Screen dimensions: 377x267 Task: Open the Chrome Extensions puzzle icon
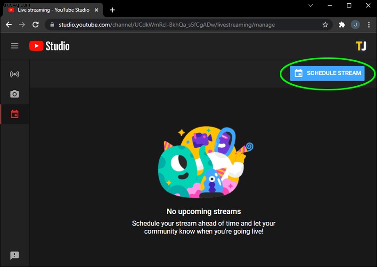[x=342, y=24]
